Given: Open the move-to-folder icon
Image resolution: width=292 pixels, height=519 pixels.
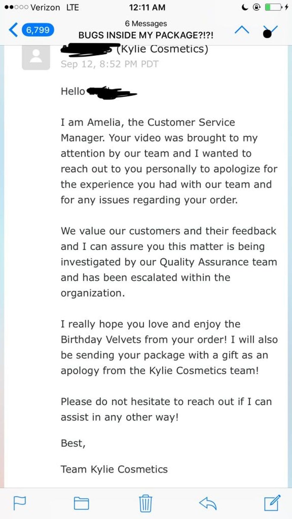Looking at the screenshot, I should click(x=81, y=503).
